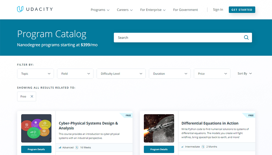272x155 pixels.
Task: Open the Cyber-Physical Systems Design & Analysis title
Action: [88, 126]
